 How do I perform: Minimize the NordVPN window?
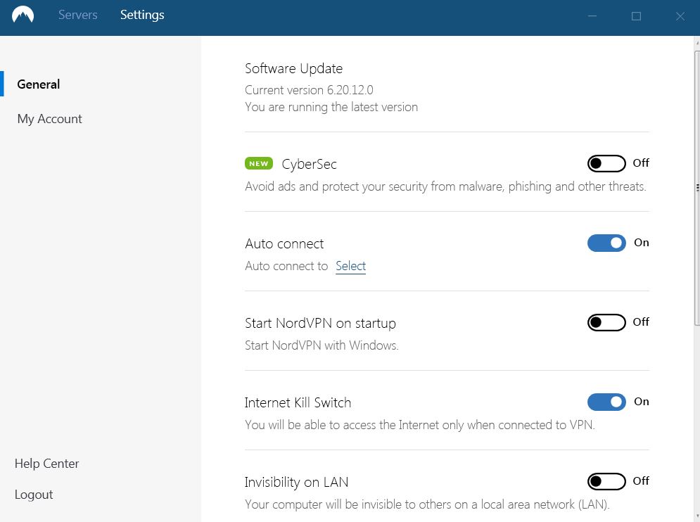(592, 16)
